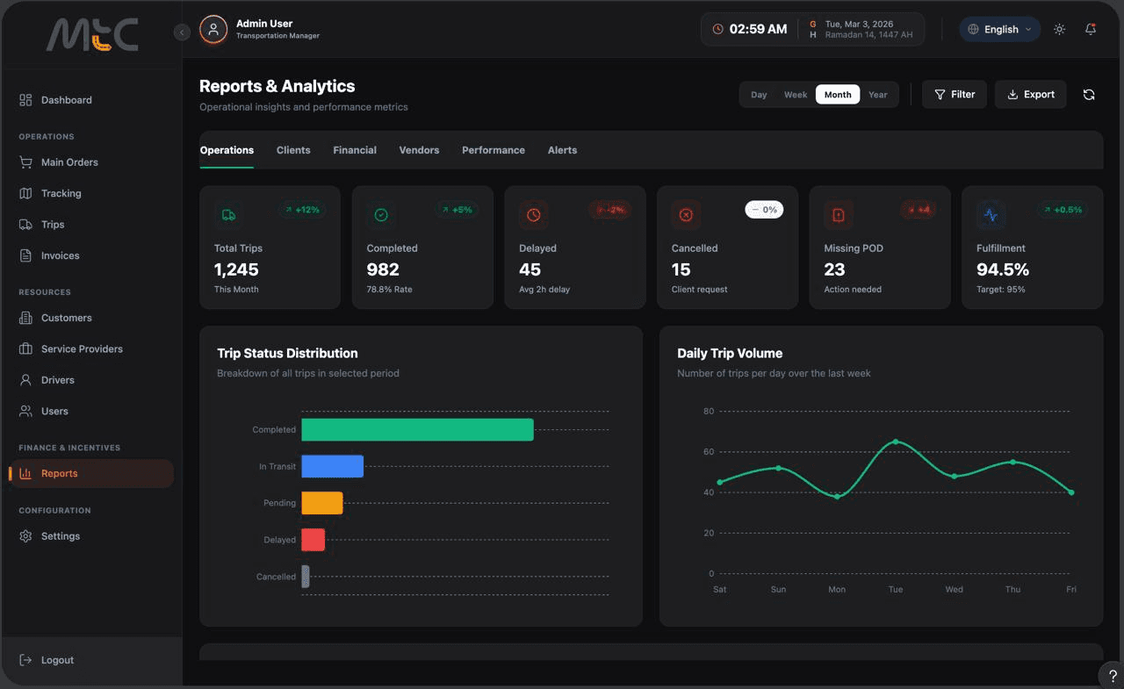Click the 0% badge on Cancelled card
The height and width of the screenshot is (689, 1124).
point(764,210)
